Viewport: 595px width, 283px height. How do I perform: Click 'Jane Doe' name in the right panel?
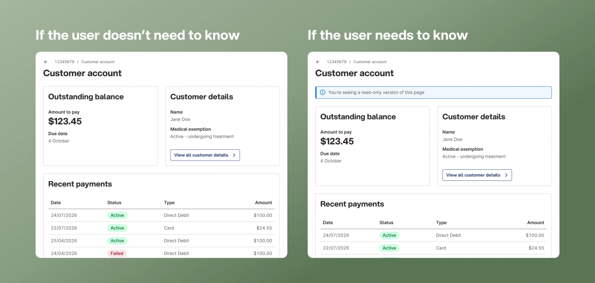click(452, 140)
